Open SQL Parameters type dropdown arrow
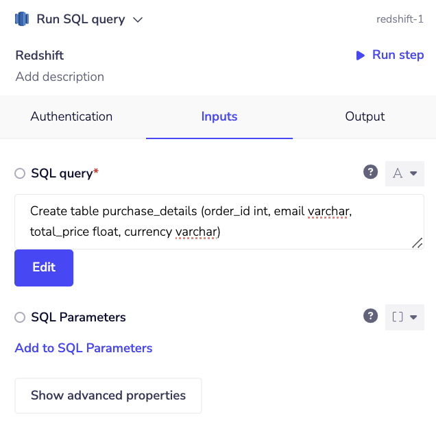This screenshot has width=436, height=440. point(413,317)
